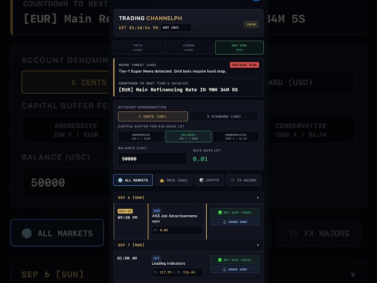Click the arrows icon on FX Majors
Viewport: 377px width, 283px height.
tap(233, 180)
